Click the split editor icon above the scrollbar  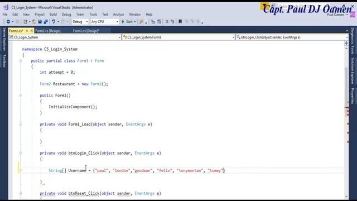[346, 43]
